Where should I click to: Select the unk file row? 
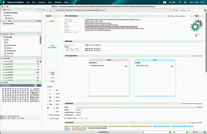click(21, 21)
